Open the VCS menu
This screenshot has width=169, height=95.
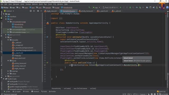(x=55, y=4)
